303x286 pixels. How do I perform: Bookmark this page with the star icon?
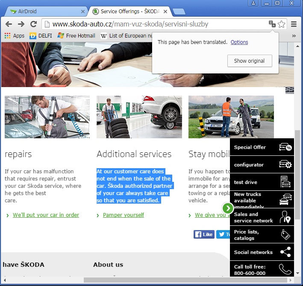coord(281,24)
